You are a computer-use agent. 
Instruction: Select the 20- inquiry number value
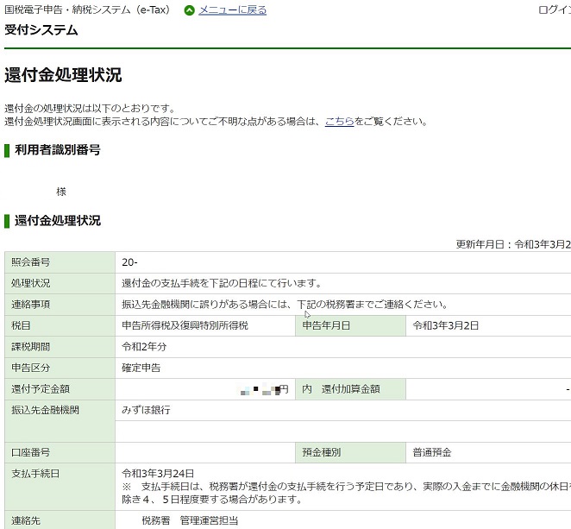tap(129, 262)
